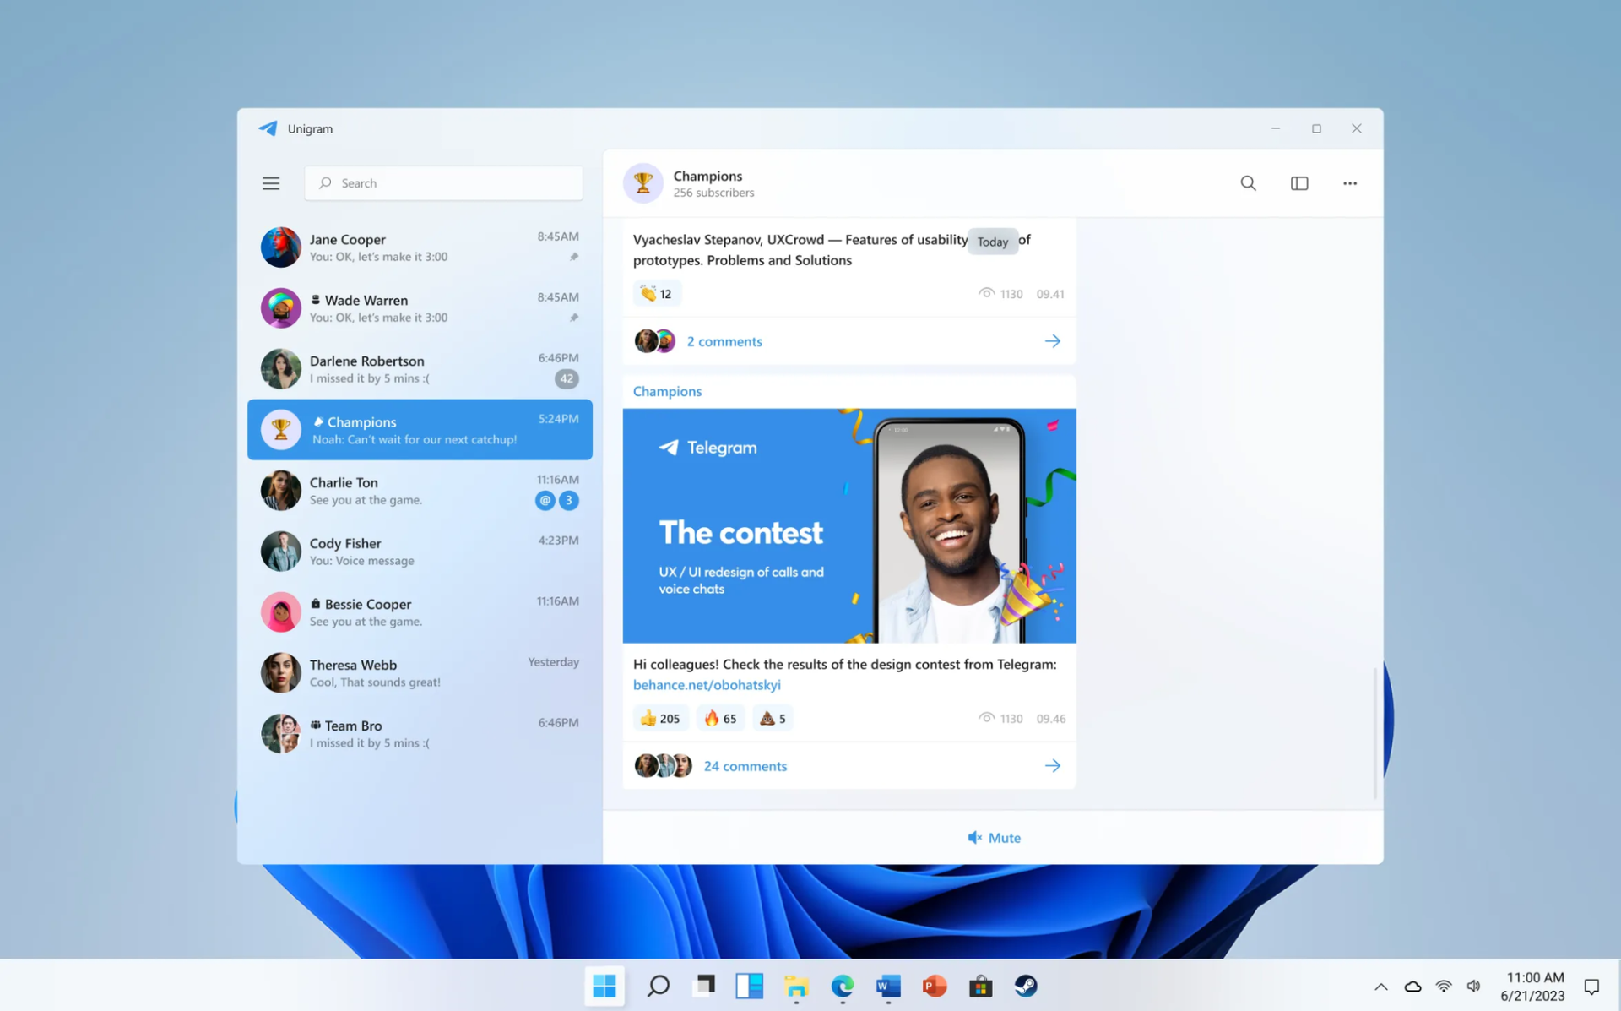Select the Jane Cooper chat
1621x1011 pixels.
[420, 247]
